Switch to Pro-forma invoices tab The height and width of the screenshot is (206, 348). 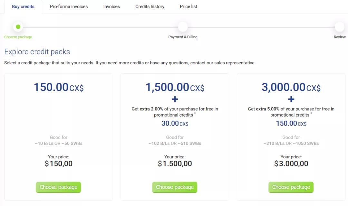tap(69, 6)
